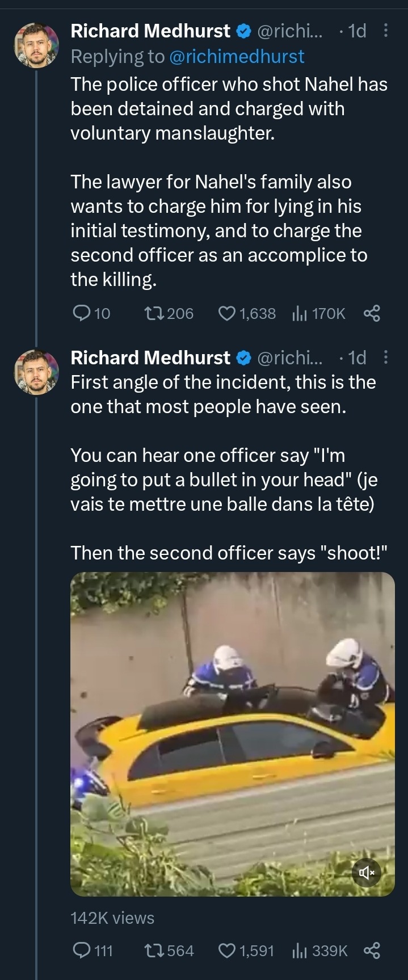Open the comment icon with 111 replies
408x980 pixels.
click(x=83, y=950)
